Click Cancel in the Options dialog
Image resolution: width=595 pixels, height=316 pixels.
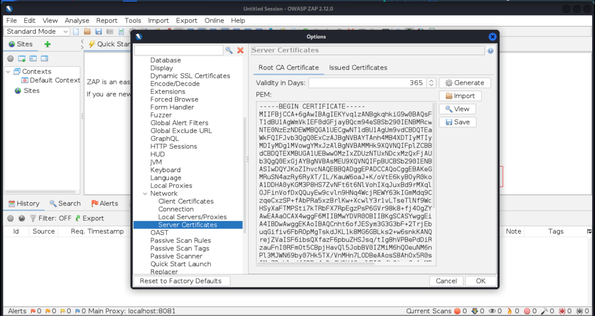pos(446,281)
